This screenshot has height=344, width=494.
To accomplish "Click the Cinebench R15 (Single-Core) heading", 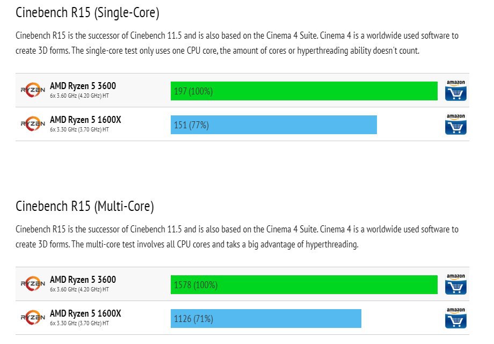I will tap(88, 12).
